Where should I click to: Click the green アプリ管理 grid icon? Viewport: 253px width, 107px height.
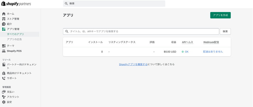tap(4, 29)
